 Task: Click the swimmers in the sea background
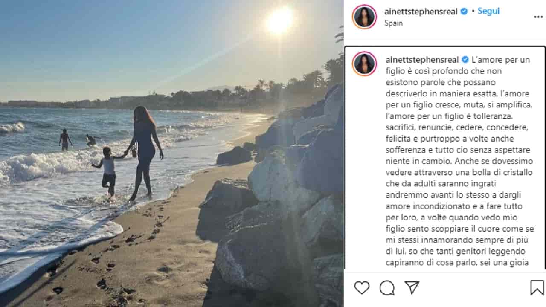pyautogui.click(x=77, y=139)
